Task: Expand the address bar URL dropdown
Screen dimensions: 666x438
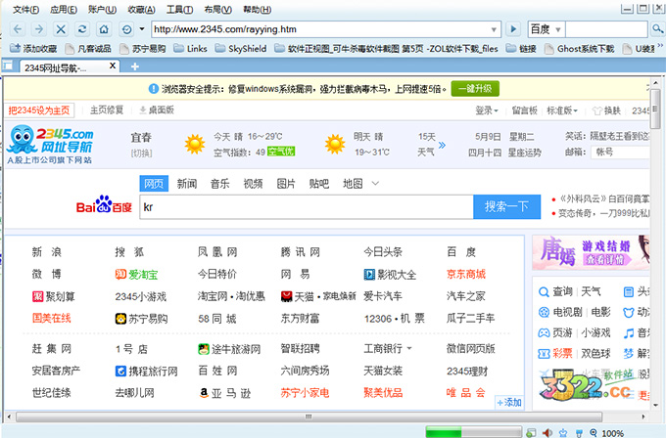Action: tap(493, 29)
